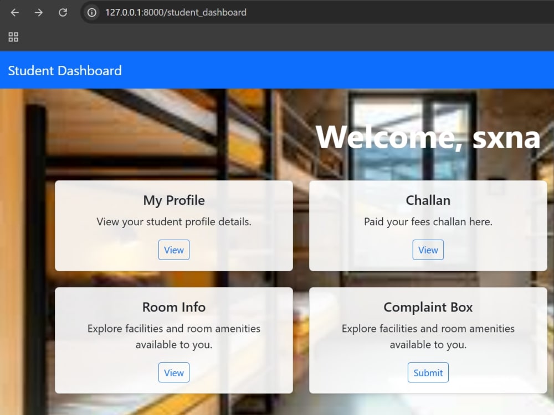Click Room Info description about facilities
This screenshot has height=415, width=554.
click(x=174, y=336)
